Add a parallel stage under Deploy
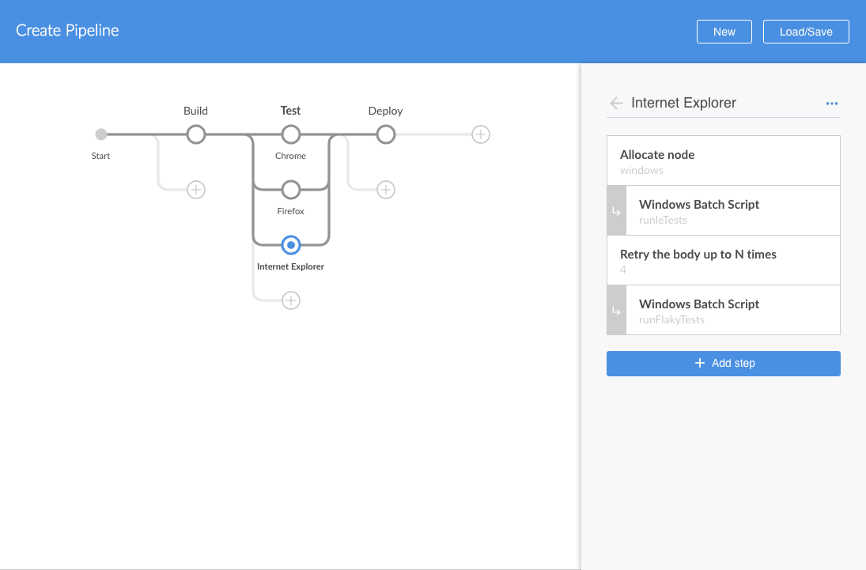Screen dimensions: 866x570 [x=385, y=190]
